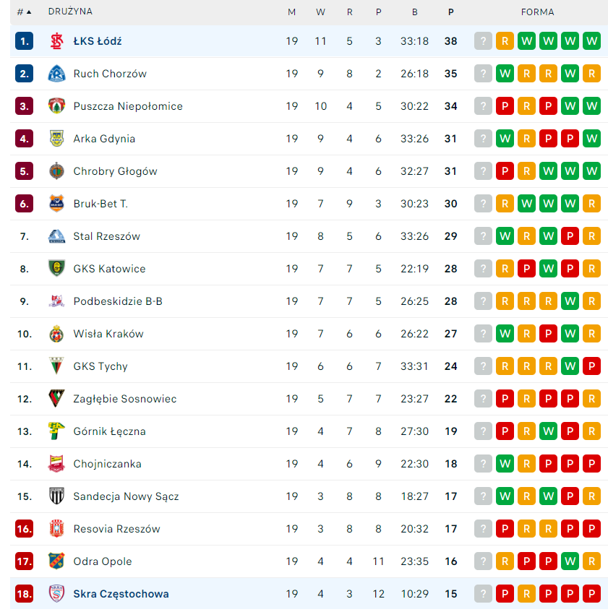608x612 pixels.
Task: Open the Chrobry Głogów team link
Action: 115,171
